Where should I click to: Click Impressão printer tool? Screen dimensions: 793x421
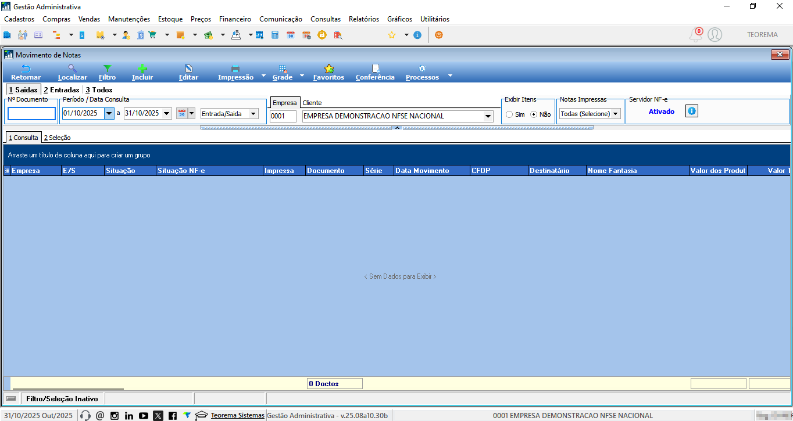[x=235, y=73]
